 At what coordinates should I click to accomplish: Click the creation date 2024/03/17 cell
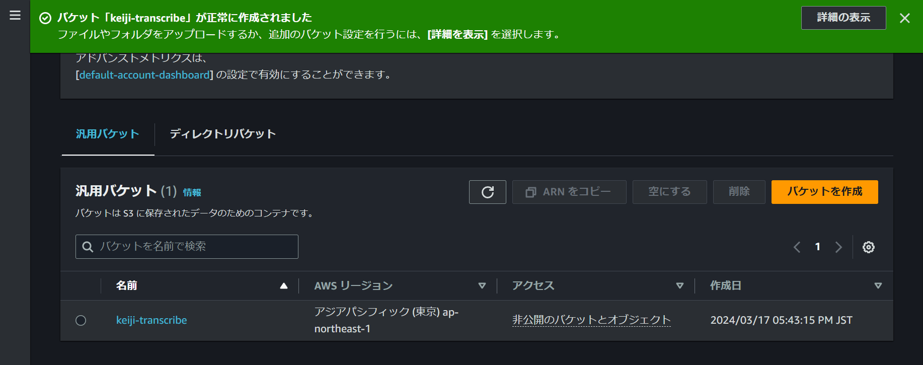coord(781,320)
